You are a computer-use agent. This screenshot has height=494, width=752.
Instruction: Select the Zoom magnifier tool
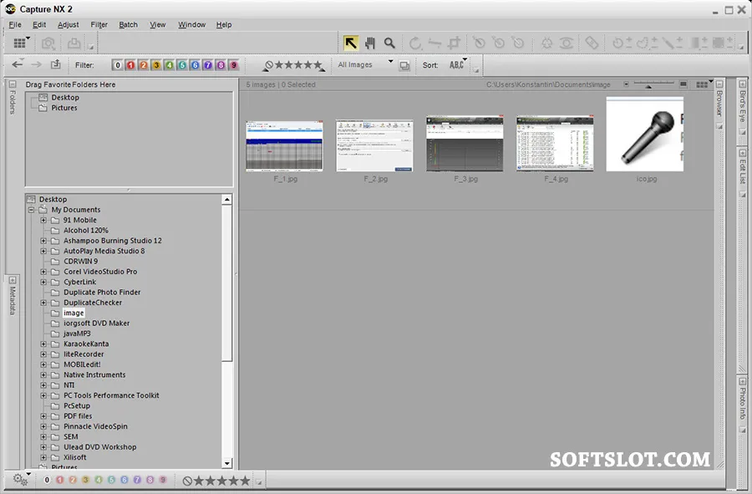pos(389,43)
